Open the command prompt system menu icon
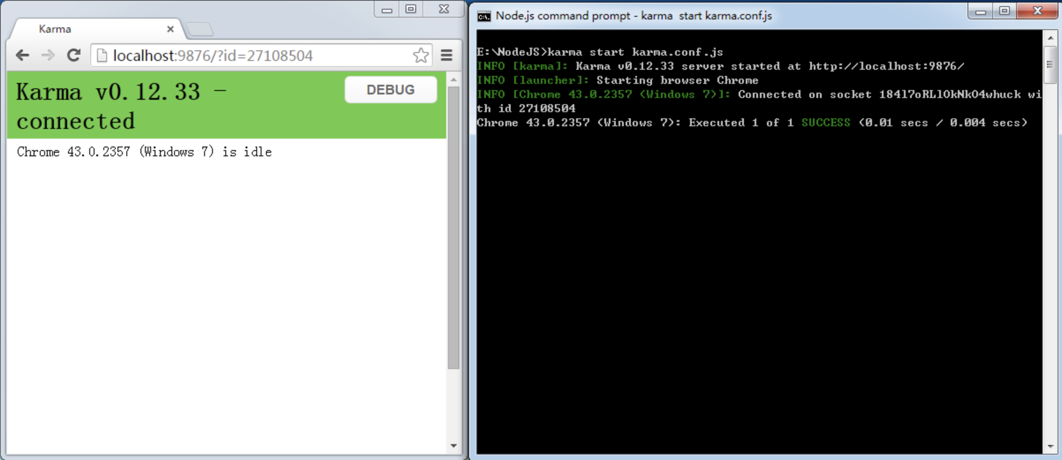1062x460 pixels. pyautogui.click(x=484, y=16)
